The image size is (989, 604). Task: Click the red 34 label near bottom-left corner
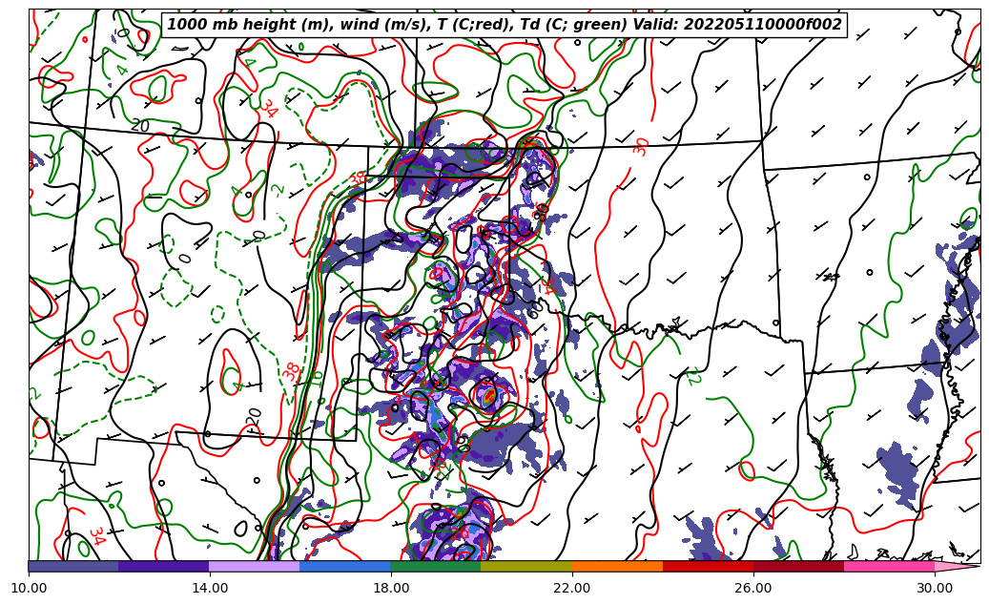(x=95, y=536)
